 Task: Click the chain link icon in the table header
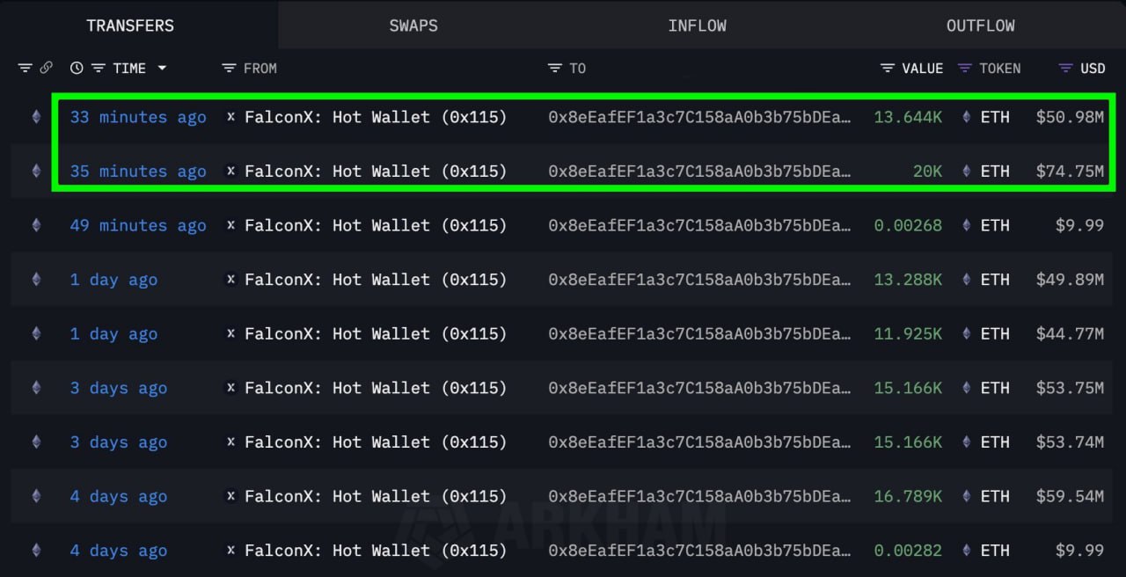click(x=46, y=68)
